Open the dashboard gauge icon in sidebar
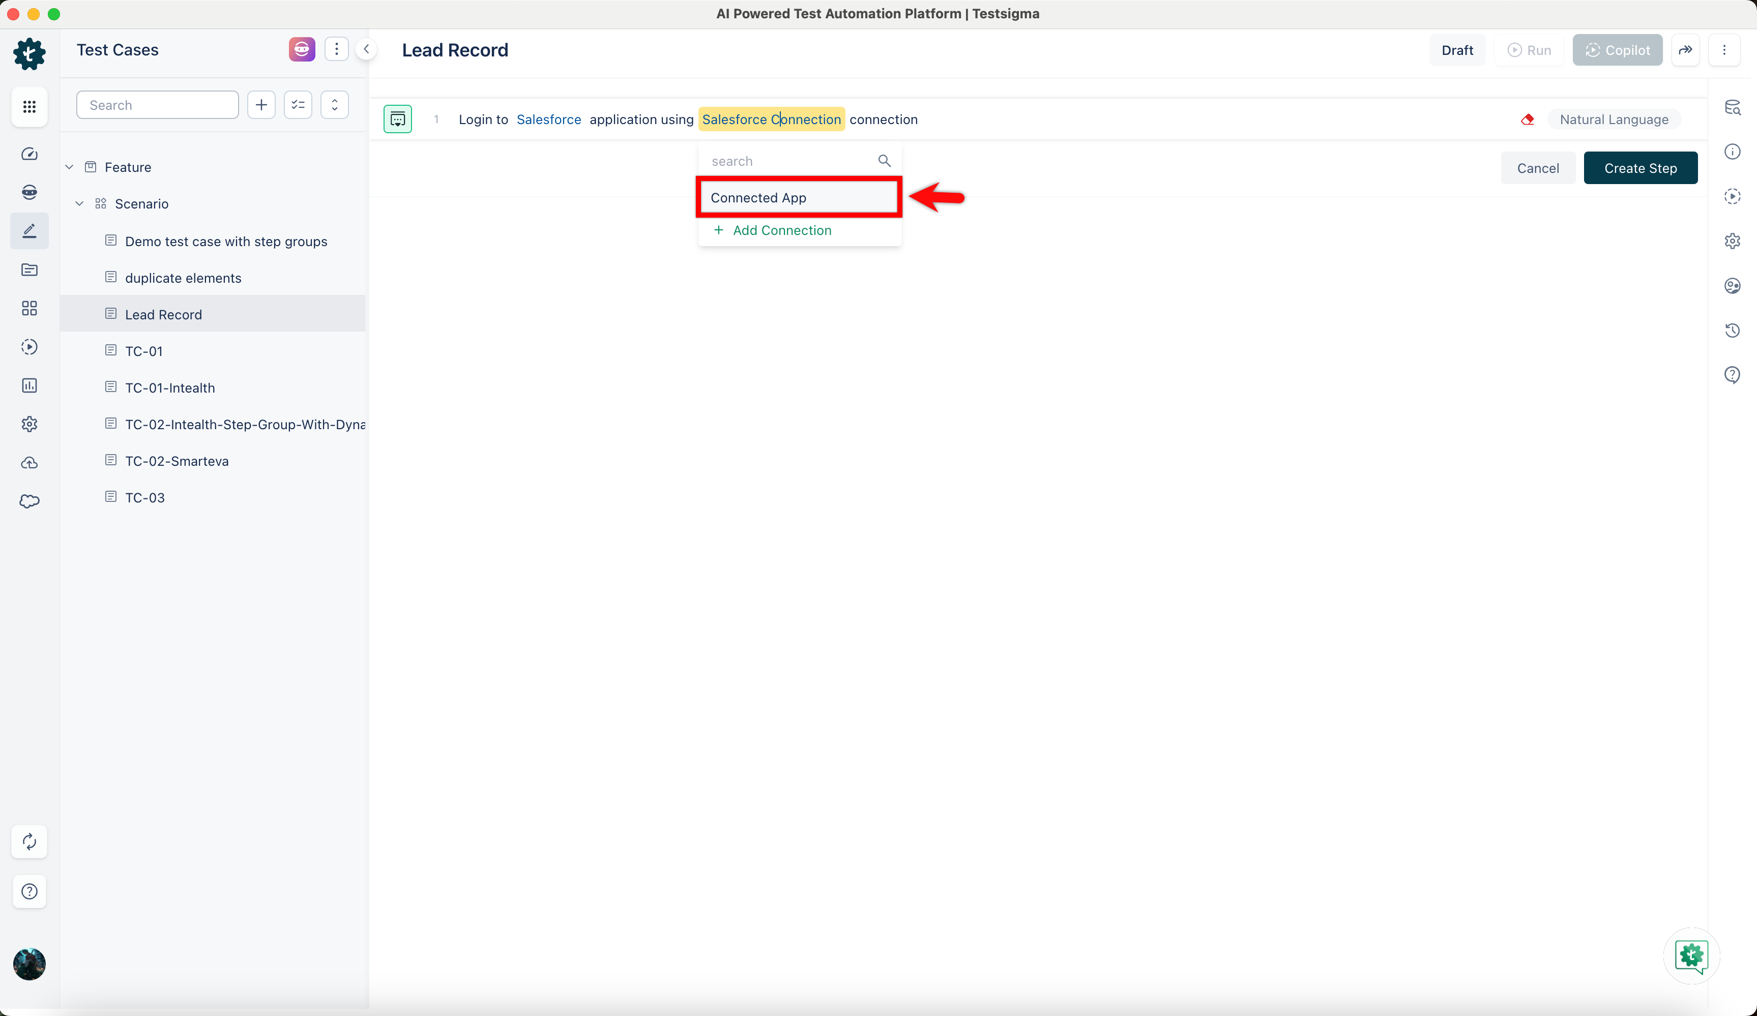Viewport: 1757px width, 1016px height. click(30, 154)
